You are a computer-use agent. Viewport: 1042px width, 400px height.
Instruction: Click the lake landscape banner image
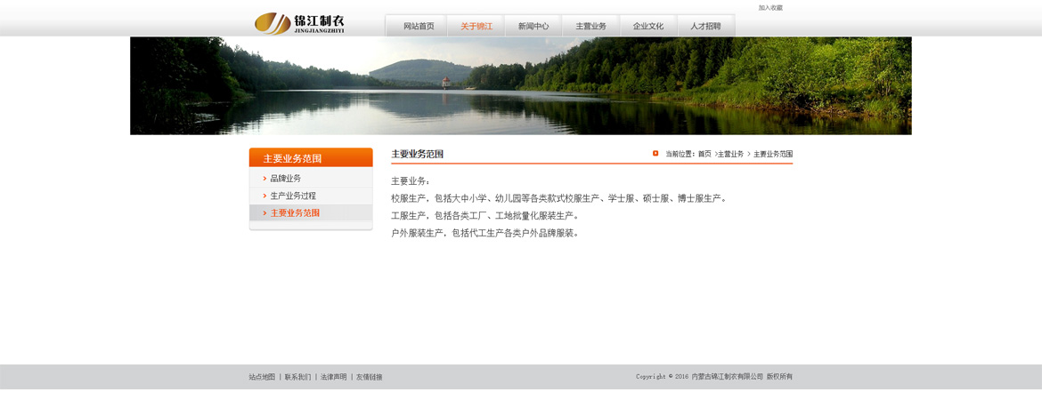coord(520,85)
